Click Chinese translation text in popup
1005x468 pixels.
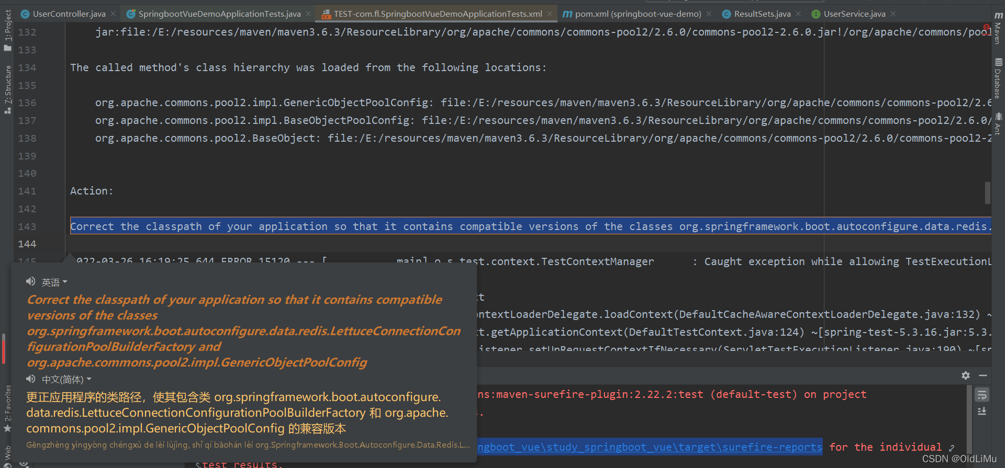tap(238, 413)
